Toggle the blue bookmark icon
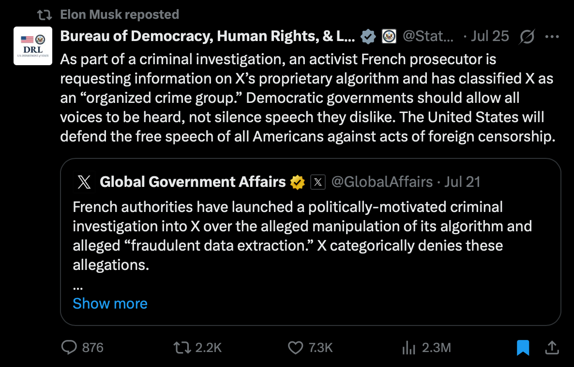 (x=523, y=347)
